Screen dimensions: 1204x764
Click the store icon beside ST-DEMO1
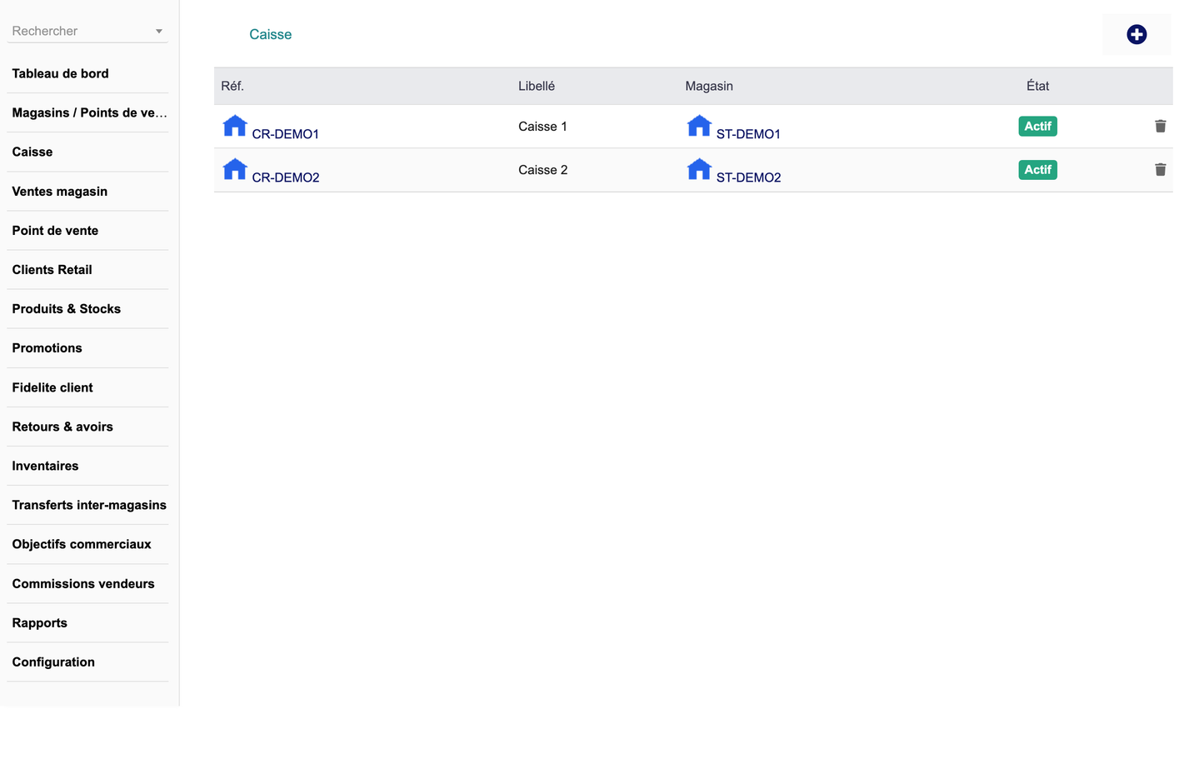coord(699,126)
